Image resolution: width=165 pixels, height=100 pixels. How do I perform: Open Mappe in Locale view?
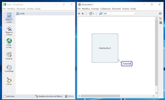click(9, 18)
